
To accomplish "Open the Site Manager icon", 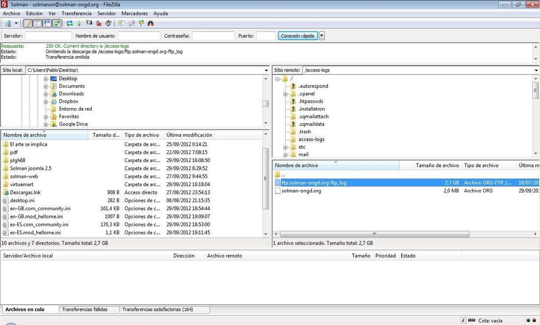I will (x=7, y=24).
